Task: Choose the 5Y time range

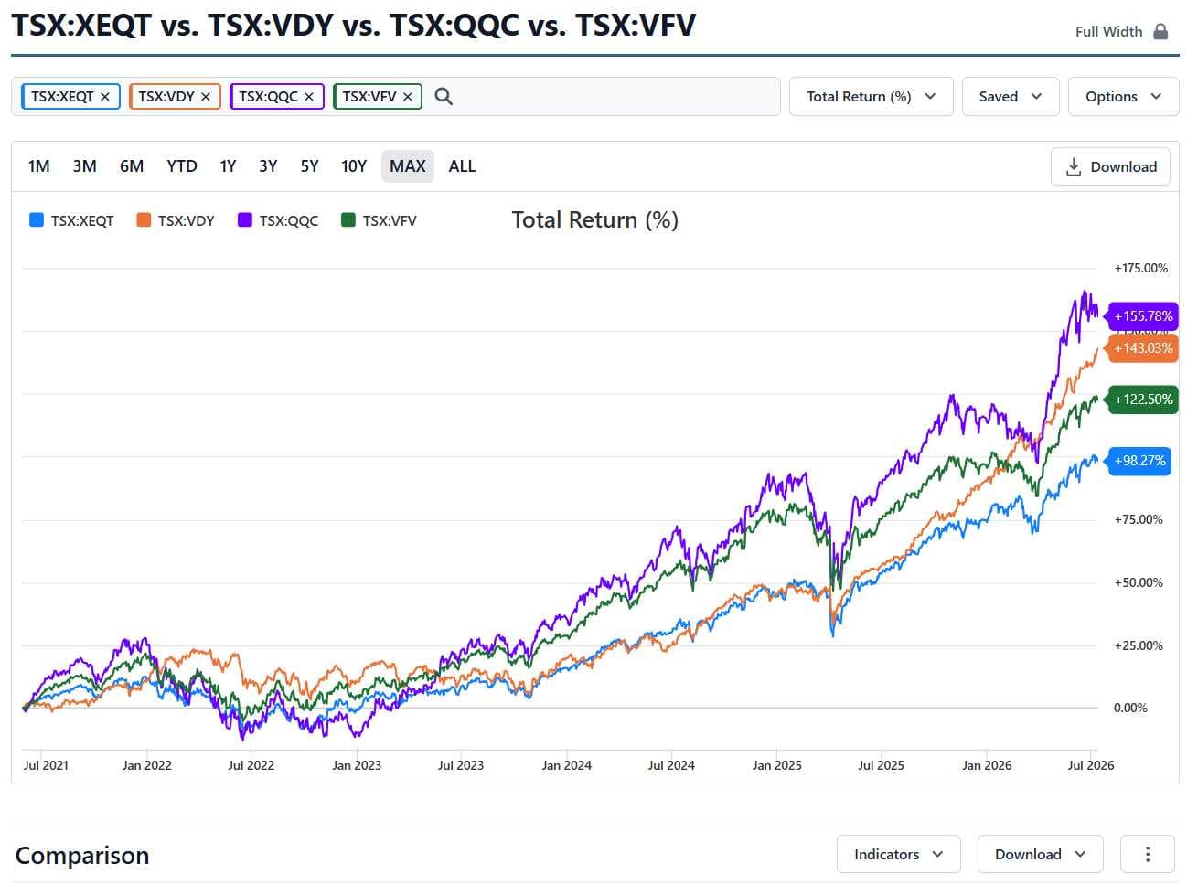Action: pyautogui.click(x=310, y=166)
